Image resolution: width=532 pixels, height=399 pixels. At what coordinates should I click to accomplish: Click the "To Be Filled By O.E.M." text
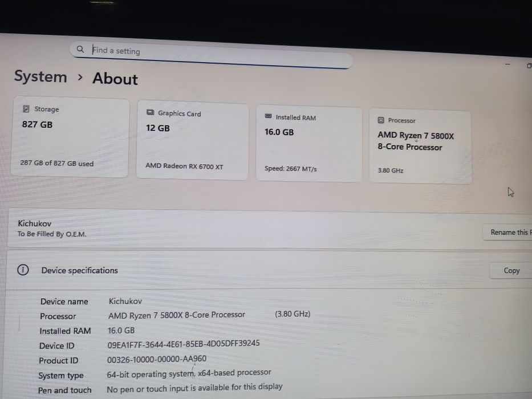coord(52,234)
